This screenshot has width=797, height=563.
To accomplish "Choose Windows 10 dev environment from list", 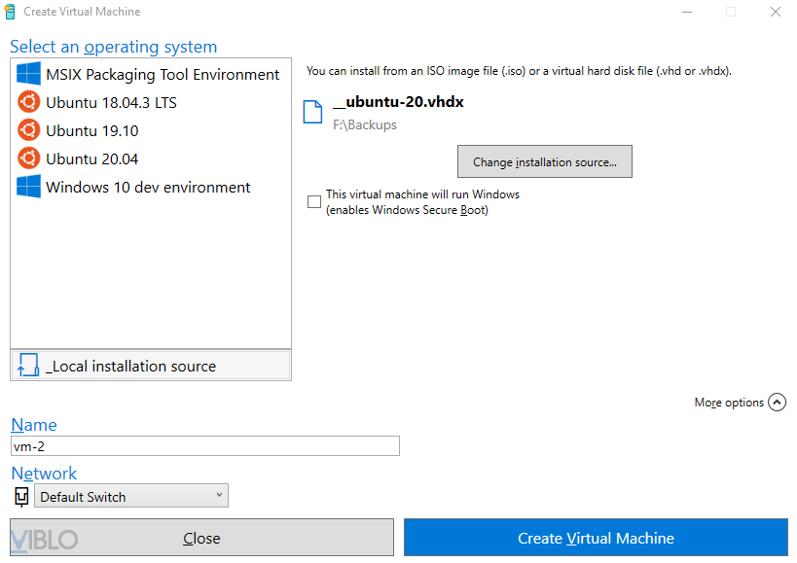I will click(148, 188).
